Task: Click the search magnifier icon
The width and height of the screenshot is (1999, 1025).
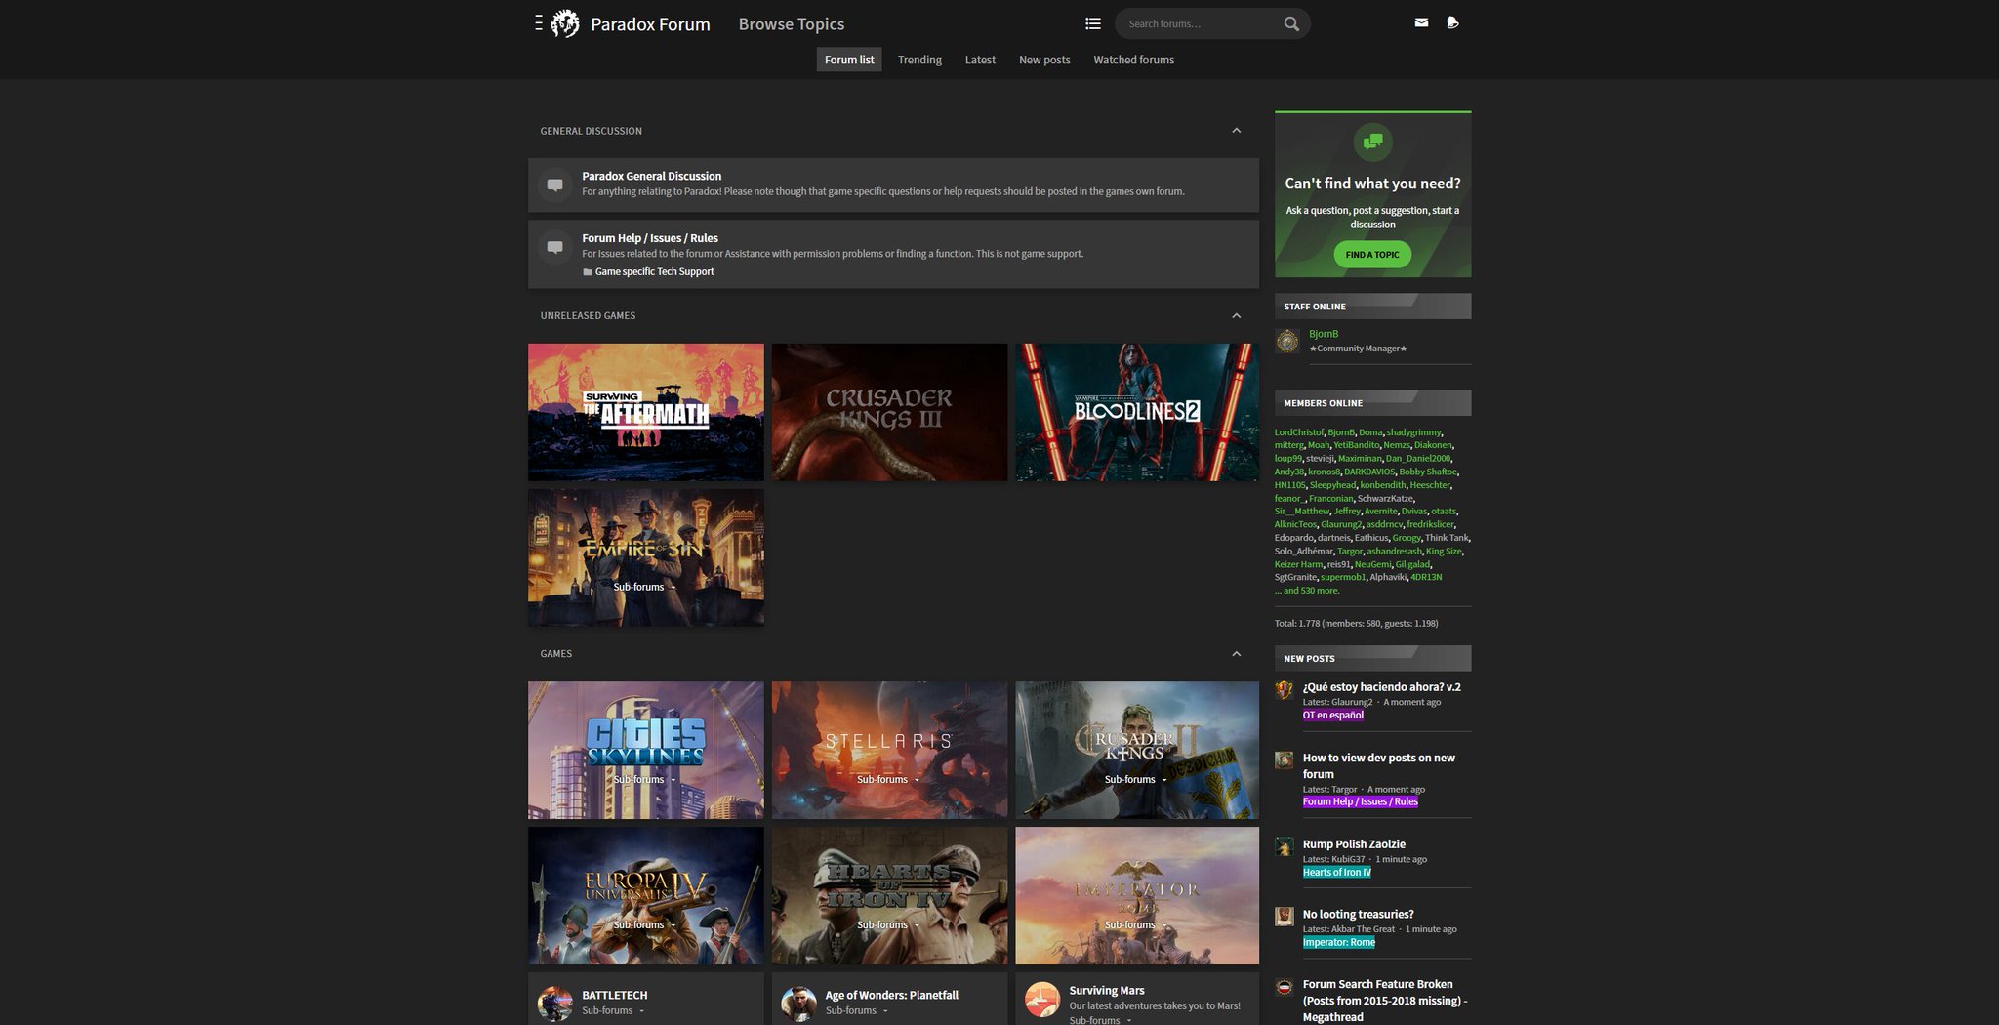Action: (1291, 24)
